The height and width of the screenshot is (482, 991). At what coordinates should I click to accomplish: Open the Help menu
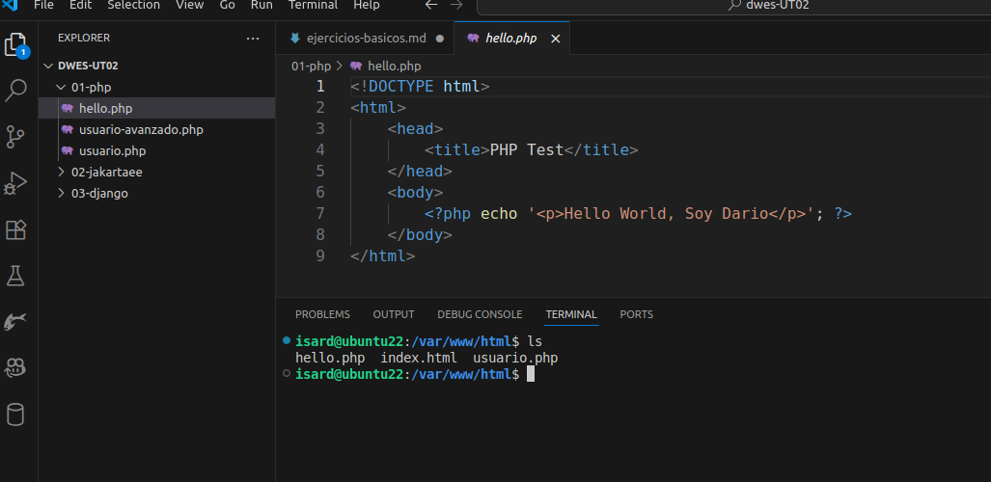367,5
